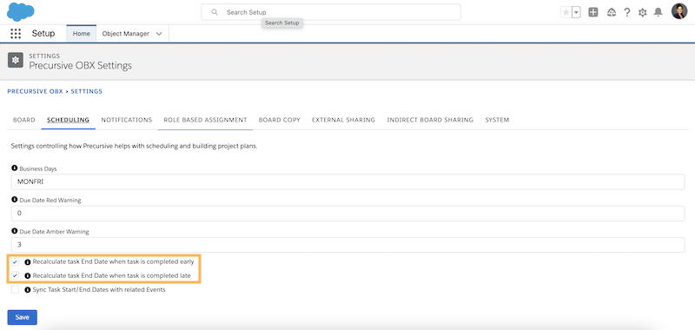The image size is (695, 330).
Task: Click the Setup app name label
Action: 43,34
